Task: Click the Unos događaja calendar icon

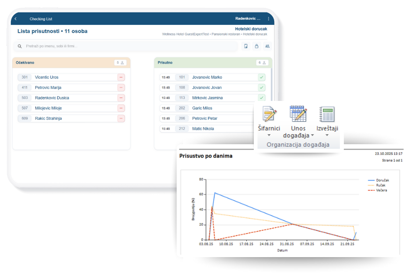Action: pyautogui.click(x=298, y=114)
